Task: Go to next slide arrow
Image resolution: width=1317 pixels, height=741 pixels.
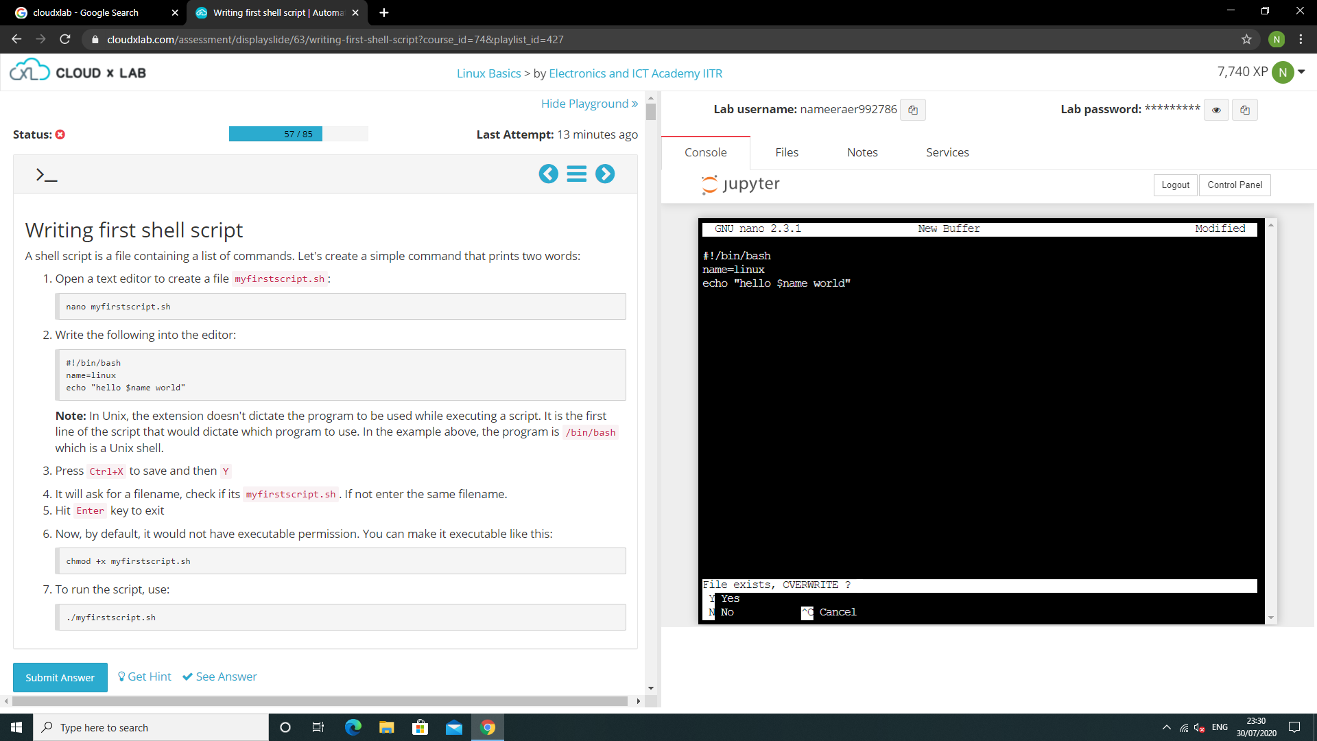Action: 605,174
